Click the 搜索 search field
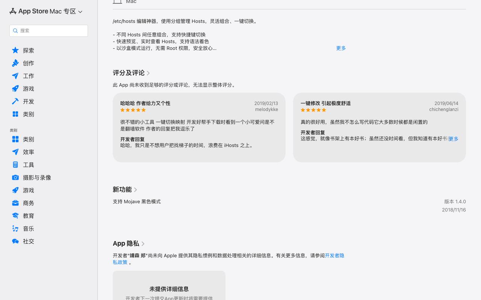 coord(48,31)
